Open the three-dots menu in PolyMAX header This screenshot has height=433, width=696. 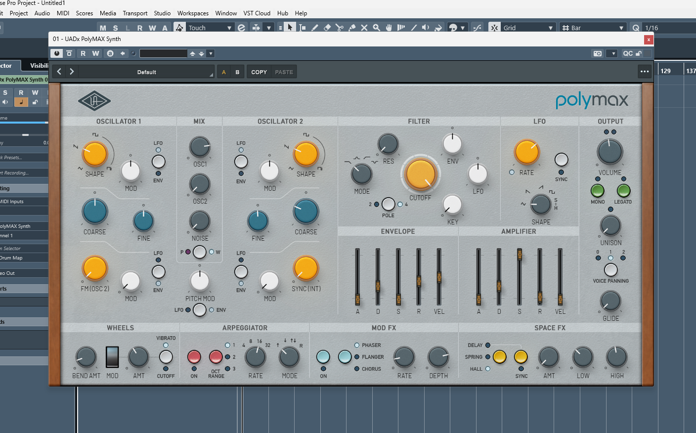645,72
